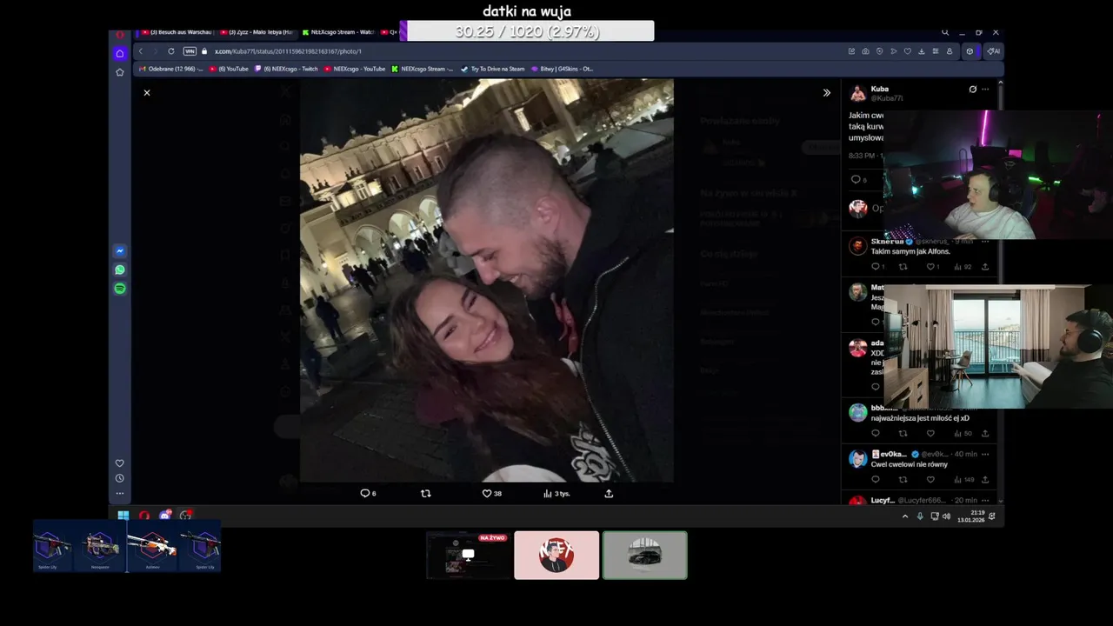This screenshot has height=626, width=1113.
Task: Open the sidebar heart pinboards icon
Action: 120,463
